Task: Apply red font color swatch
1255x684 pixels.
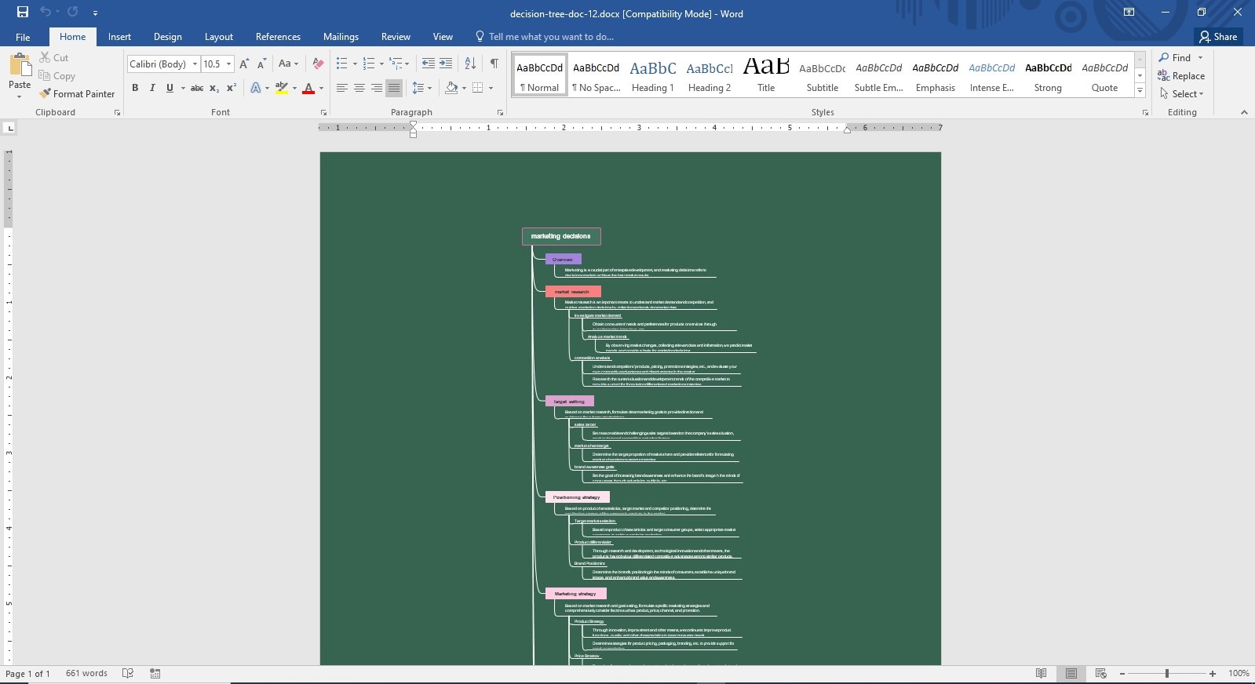Action: click(x=308, y=89)
